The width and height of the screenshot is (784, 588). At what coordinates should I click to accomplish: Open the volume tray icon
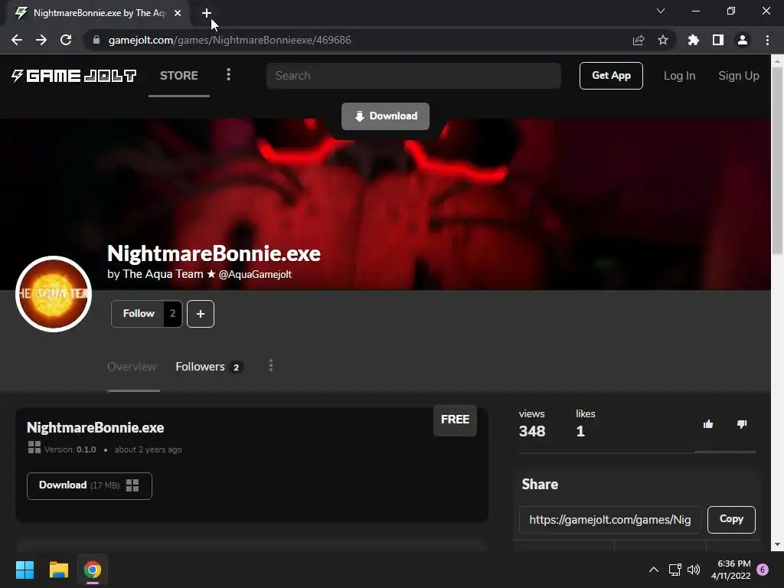click(694, 570)
